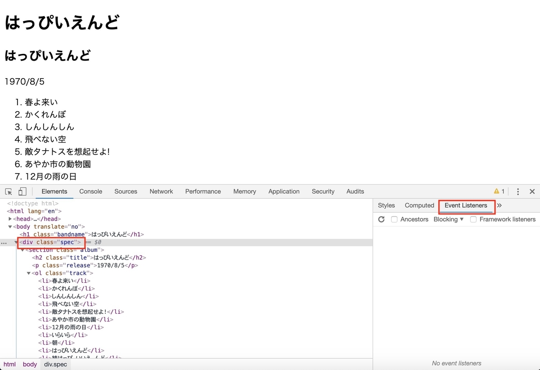The width and height of the screenshot is (540, 370).
Task: Select the html lang en node
Action: (34, 211)
